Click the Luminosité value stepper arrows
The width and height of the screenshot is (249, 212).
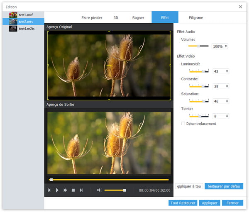(x=227, y=71)
